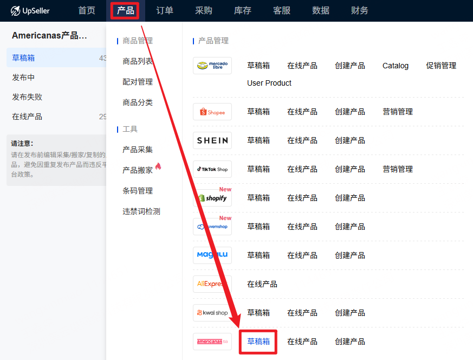This screenshot has width=473, height=360.
Task: Click the Kwai Shop platform logo
Action: click(x=212, y=313)
